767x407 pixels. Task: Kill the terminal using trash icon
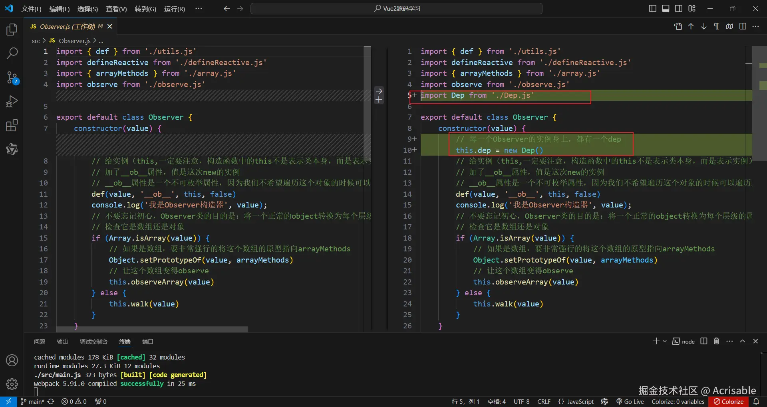[x=716, y=341]
